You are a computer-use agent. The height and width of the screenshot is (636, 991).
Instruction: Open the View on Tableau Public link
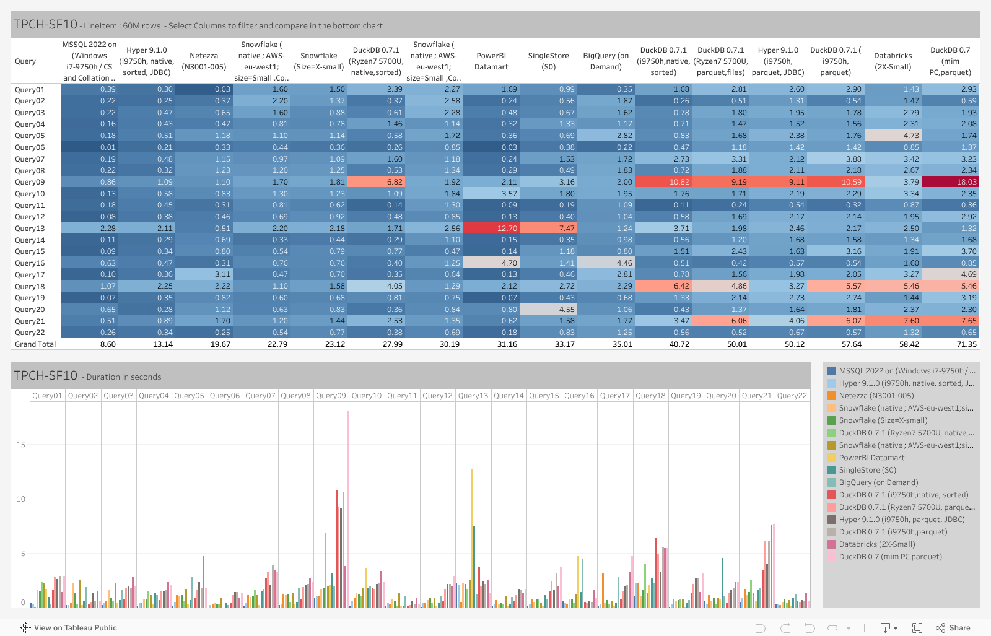point(75,628)
